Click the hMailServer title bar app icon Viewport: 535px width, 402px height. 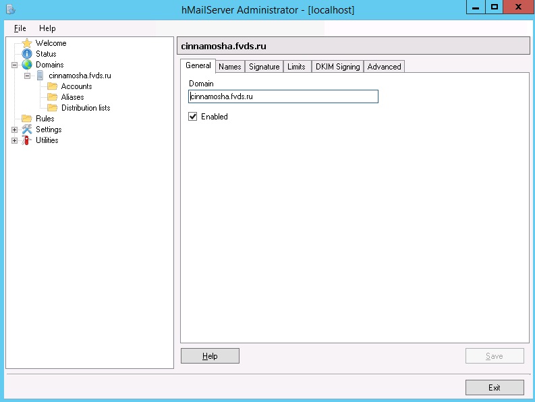click(11, 9)
